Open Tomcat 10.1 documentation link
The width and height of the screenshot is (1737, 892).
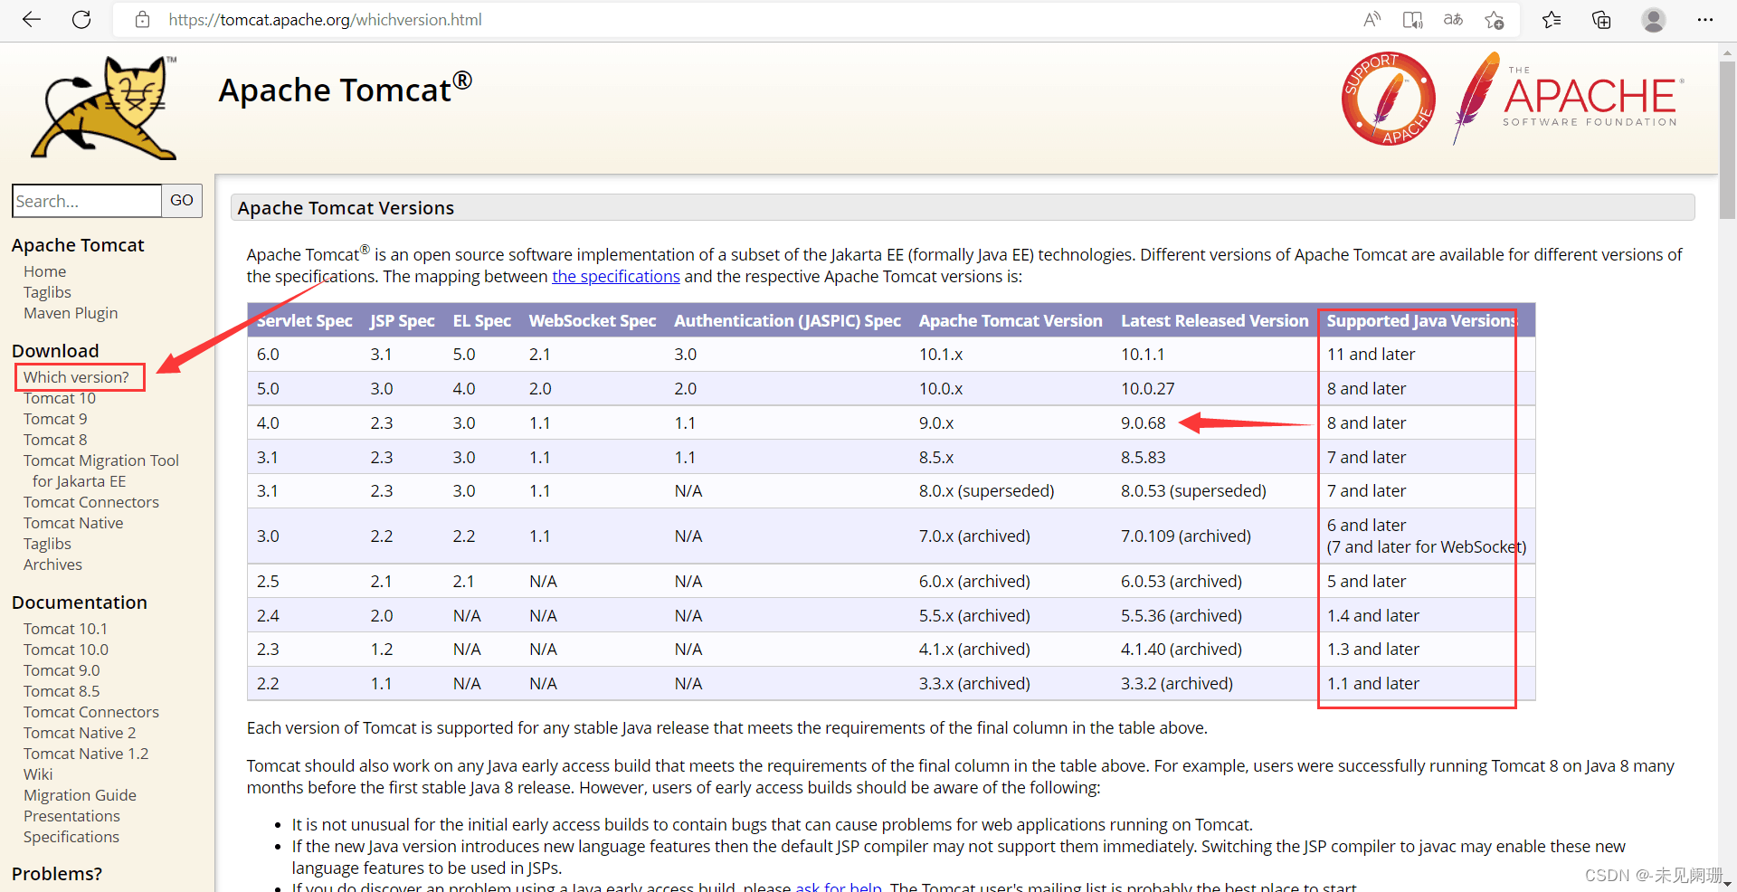[65, 629]
